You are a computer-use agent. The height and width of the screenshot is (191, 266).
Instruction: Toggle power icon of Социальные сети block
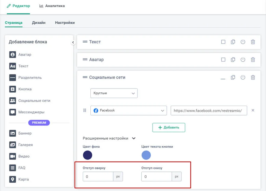click(243, 77)
